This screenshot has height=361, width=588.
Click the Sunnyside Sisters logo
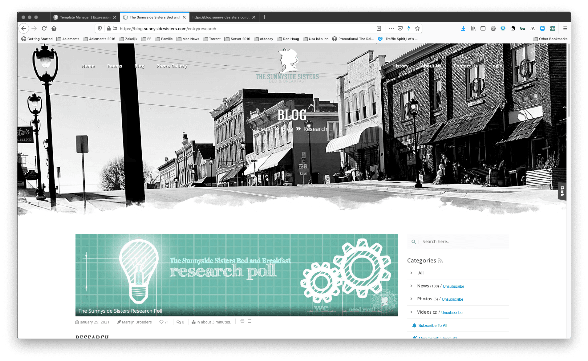[x=287, y=66]
